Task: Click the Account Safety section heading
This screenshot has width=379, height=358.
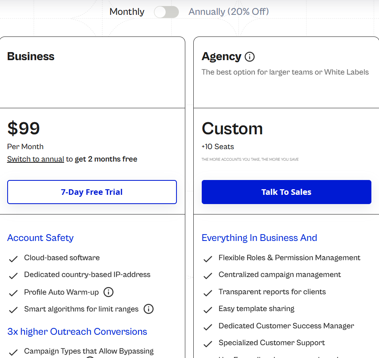Action: 40,238
